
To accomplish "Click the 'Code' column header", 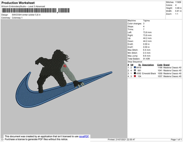I will (160, 65).
